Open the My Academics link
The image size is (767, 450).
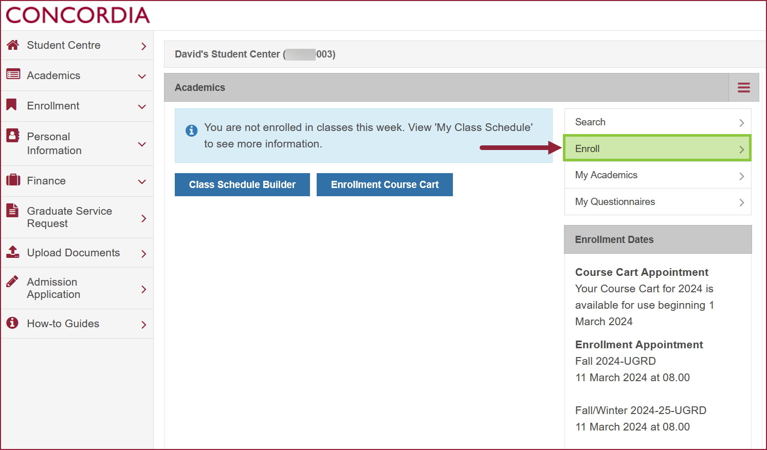(658, 175)
